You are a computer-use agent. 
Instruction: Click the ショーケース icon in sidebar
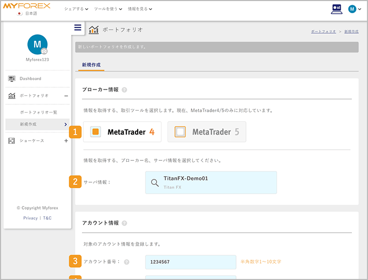point(12,141)
